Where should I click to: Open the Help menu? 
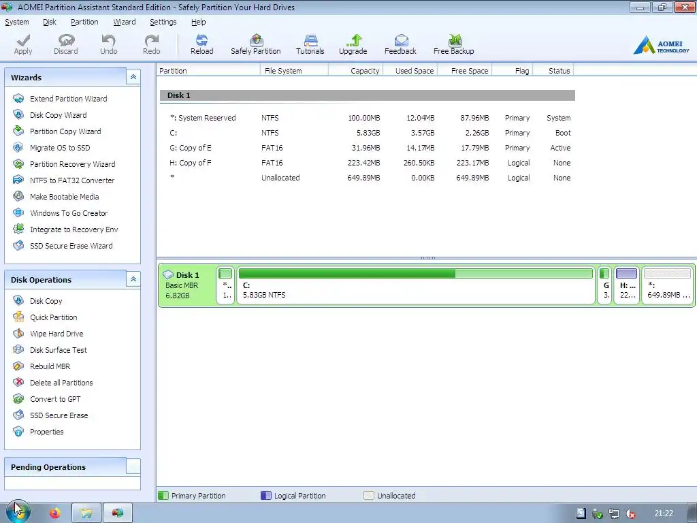198,22
